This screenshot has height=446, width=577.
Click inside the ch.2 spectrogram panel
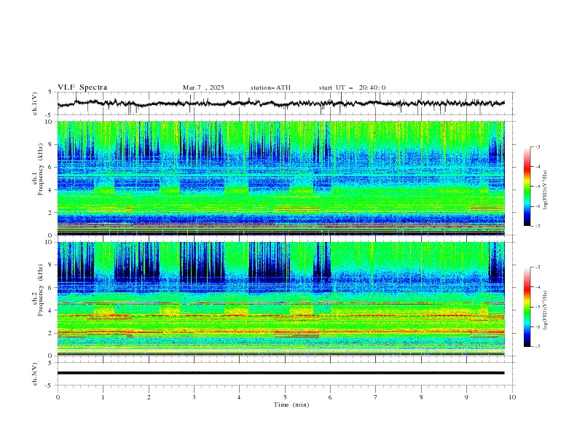coord(280,299)
